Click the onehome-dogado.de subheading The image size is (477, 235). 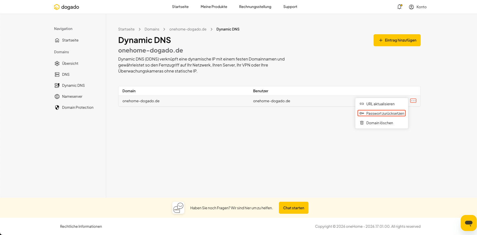(x=150, y=50)
